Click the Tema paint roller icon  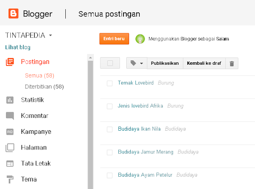click(10, 179)
